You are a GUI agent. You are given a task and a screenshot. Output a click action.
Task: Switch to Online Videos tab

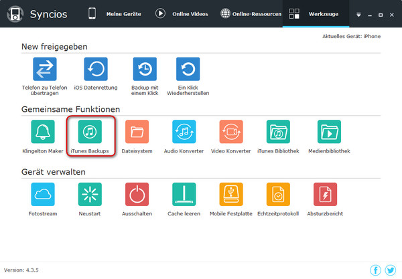182,14
